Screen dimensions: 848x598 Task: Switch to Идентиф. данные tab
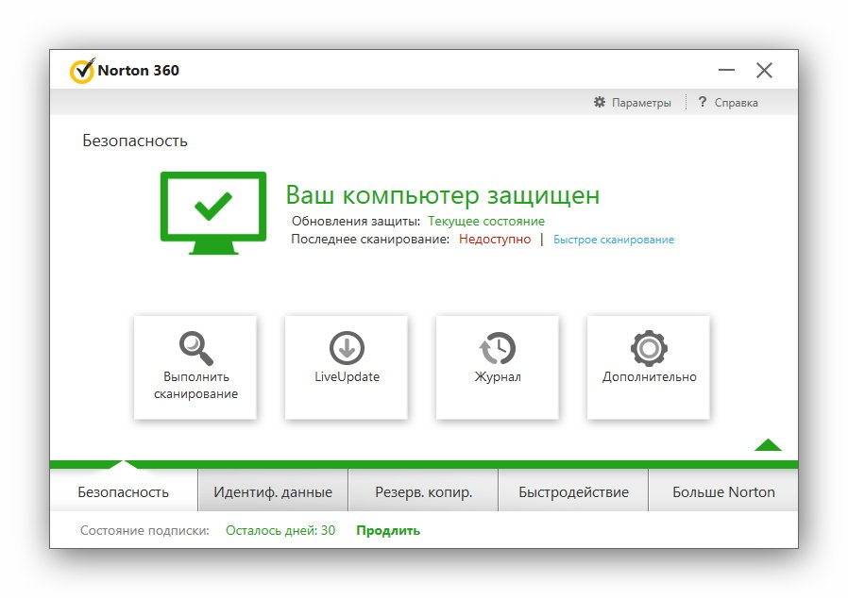point(273,490)
